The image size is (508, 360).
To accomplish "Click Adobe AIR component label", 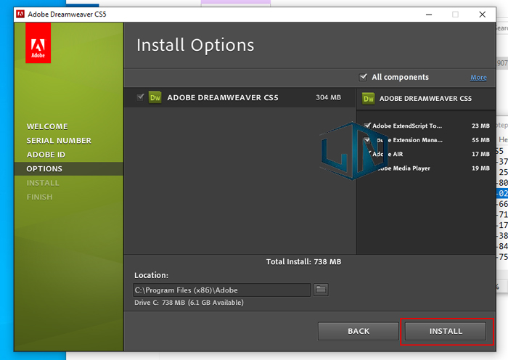I will point(388,155).
